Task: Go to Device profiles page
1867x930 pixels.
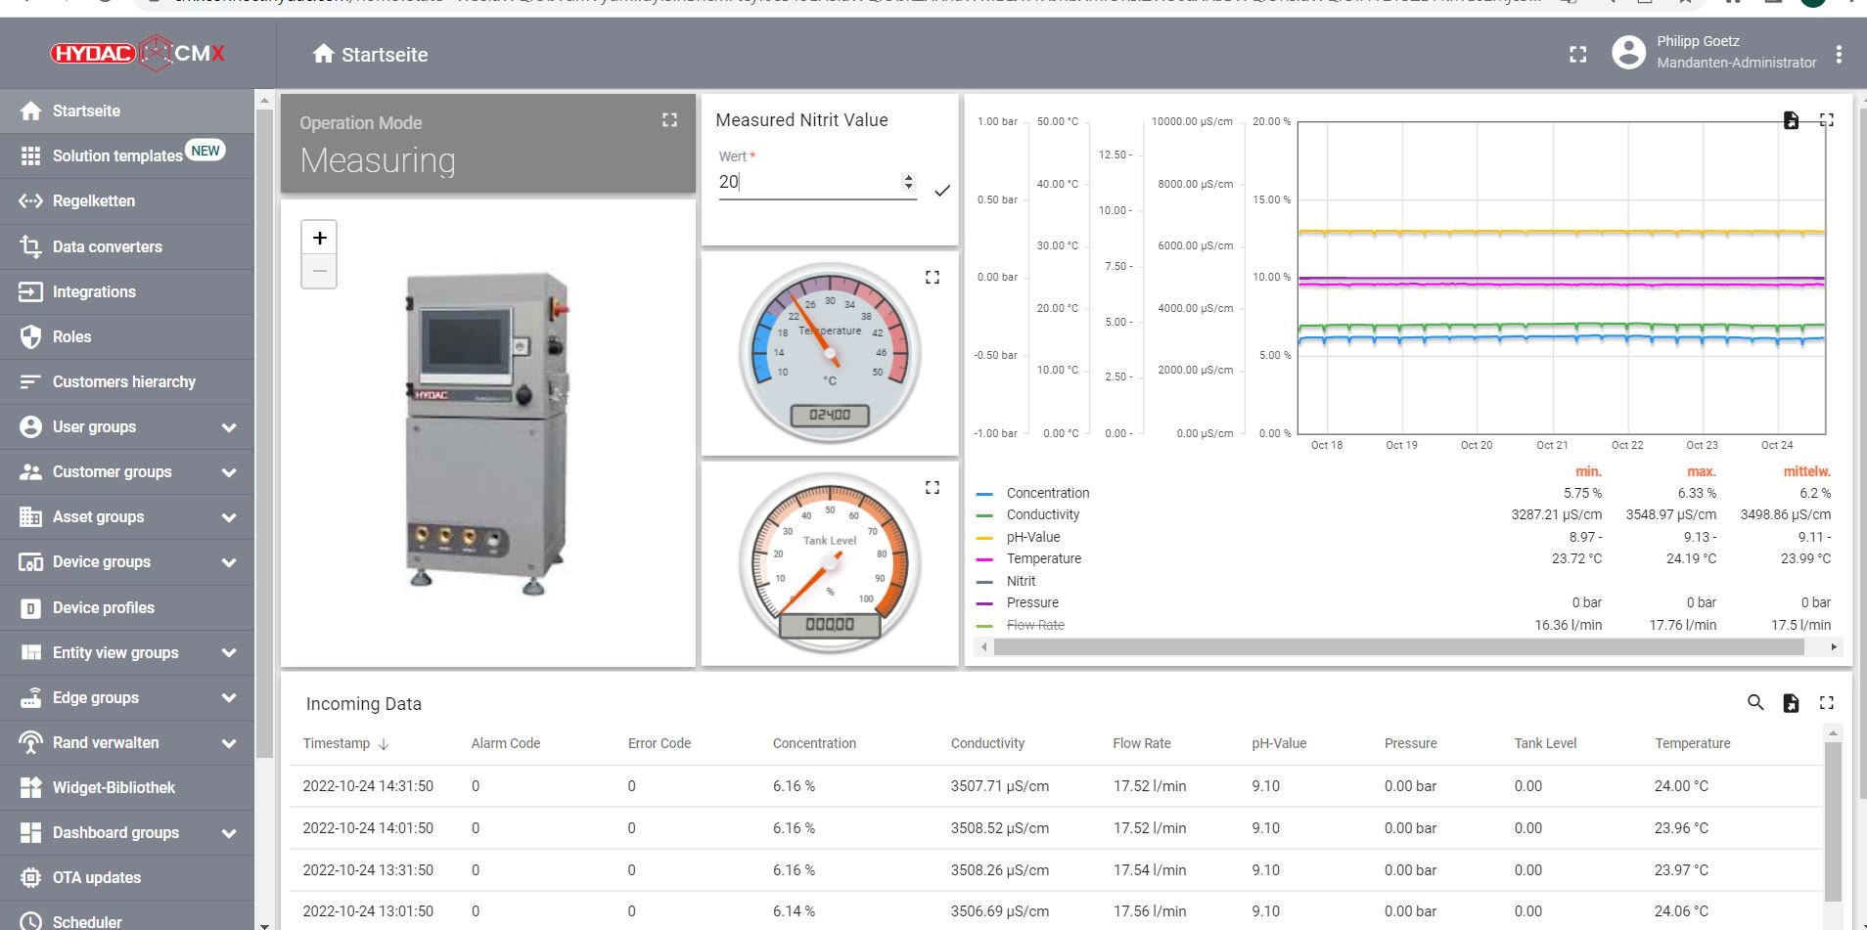Action: 103,607
